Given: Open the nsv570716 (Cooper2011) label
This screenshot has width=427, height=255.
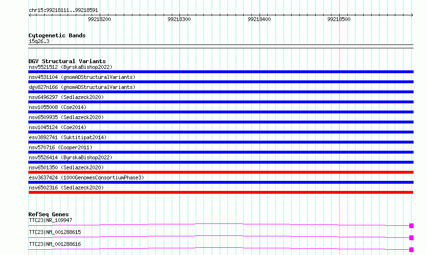Looking at the screenshot, I should click(x=60, y=147).
